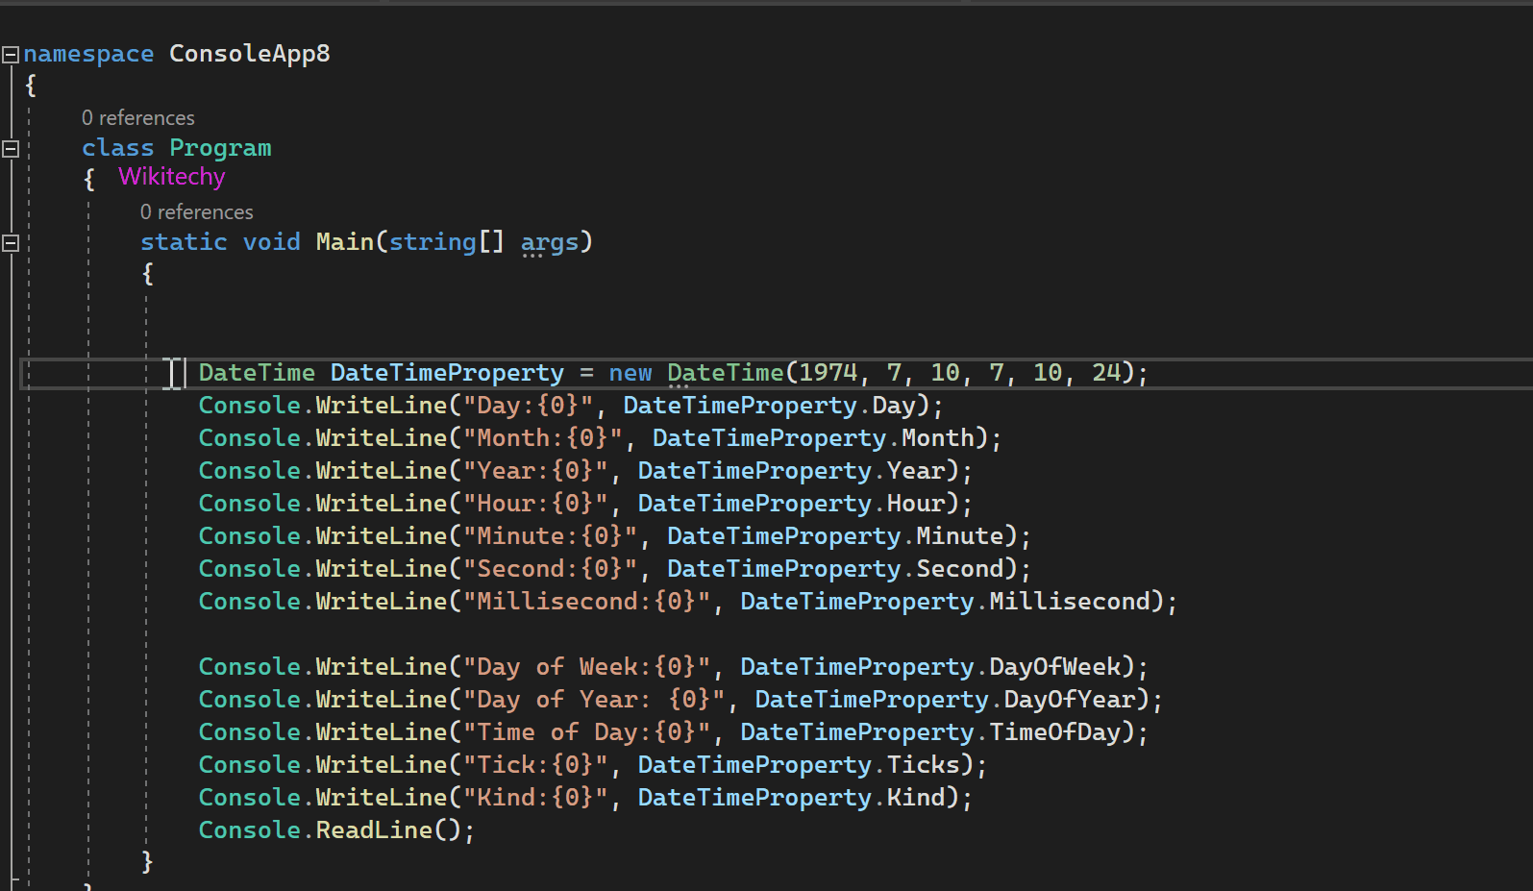Click the year 1974 constructor argument
Viewport: 1533px width, 891px height.
828,373
